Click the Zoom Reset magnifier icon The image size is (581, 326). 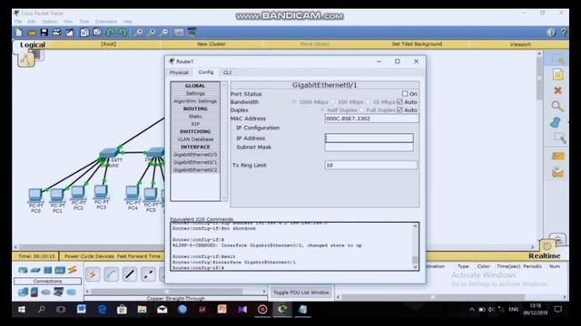151,33
